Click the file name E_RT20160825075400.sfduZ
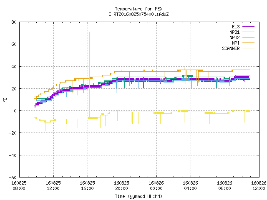The image size is (267, 200). coord(139,14)
